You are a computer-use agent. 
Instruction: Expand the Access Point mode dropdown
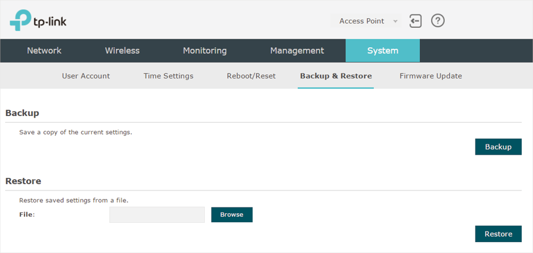click(366, 21)
